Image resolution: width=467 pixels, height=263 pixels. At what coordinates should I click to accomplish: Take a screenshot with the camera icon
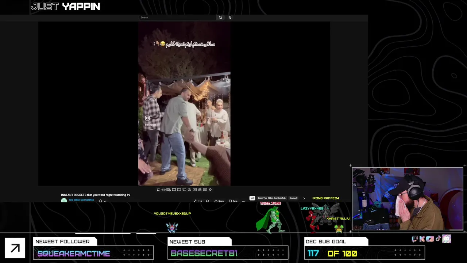200,190
